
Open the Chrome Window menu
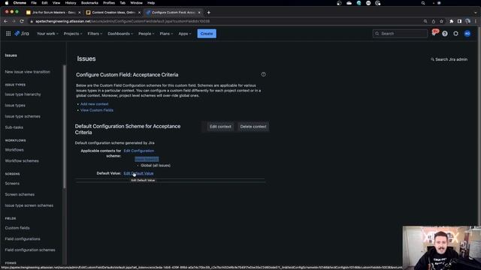pos(136,3)
